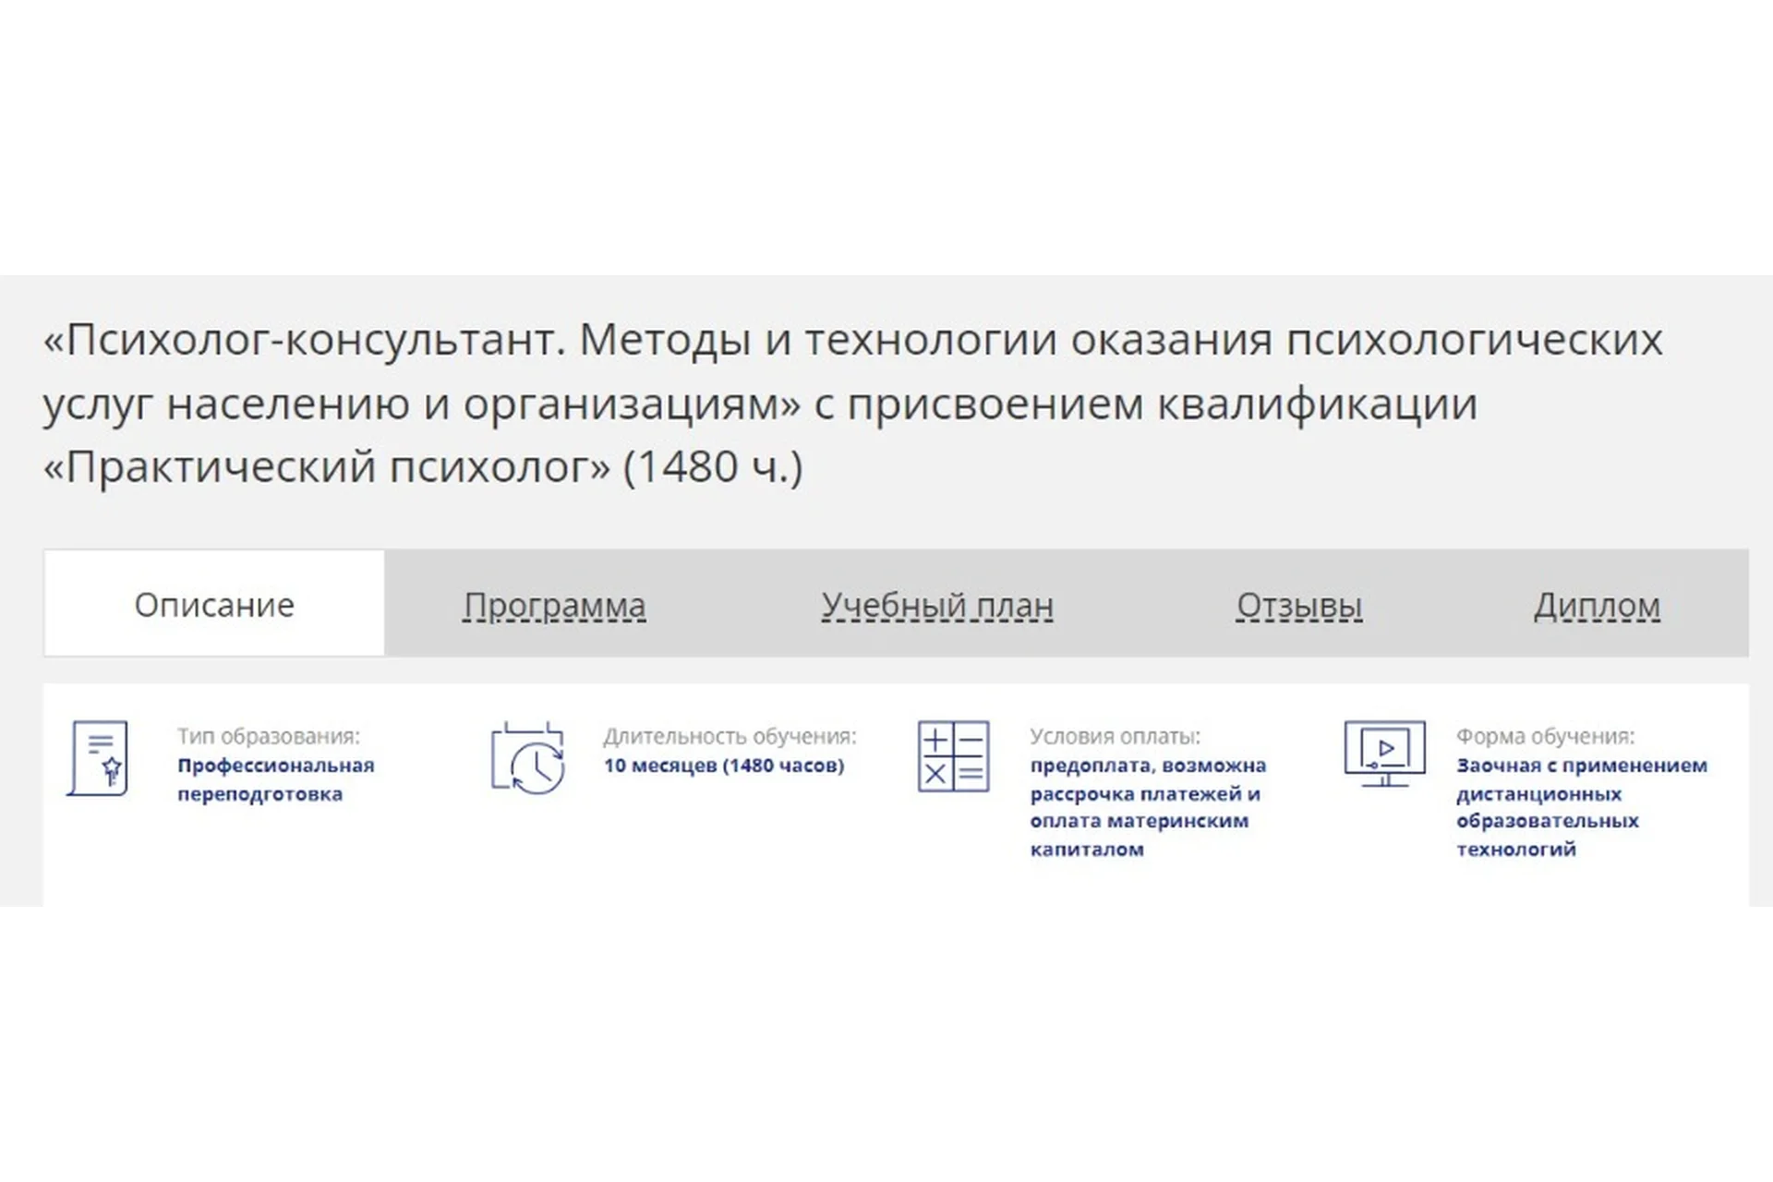The height and width of the screenshot is (1182, 1773).
Task: Click the Условия оплаты label
Action: tap(1115, 736)
